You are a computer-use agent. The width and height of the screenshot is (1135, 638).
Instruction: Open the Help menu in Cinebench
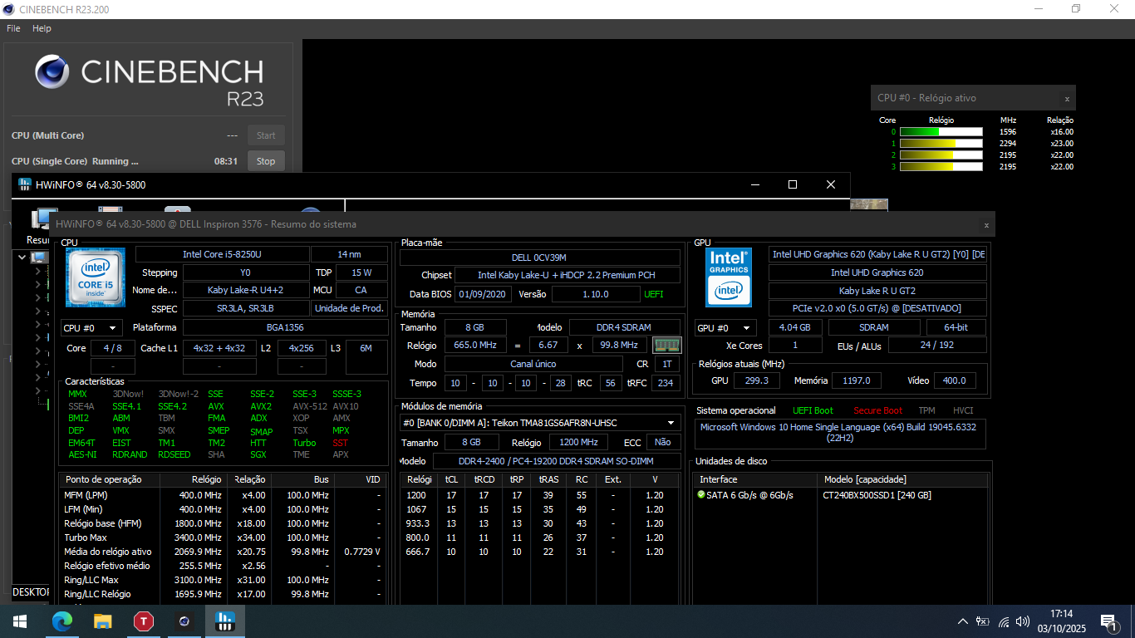click(x=42, y=28)
